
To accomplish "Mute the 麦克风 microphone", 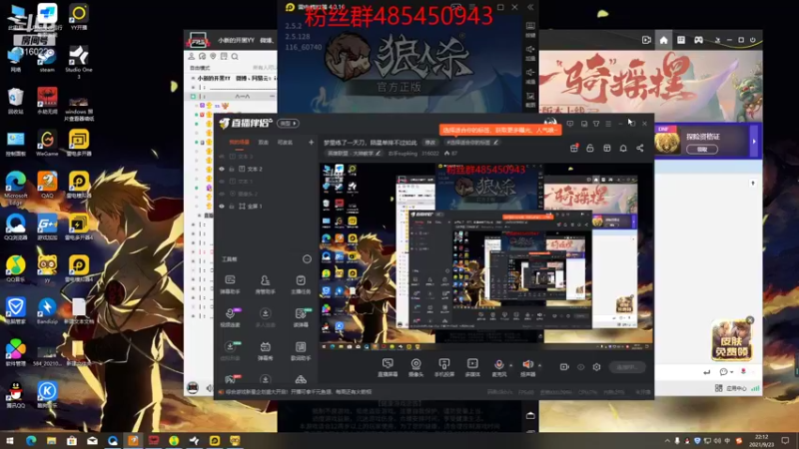I will point(499,367).
